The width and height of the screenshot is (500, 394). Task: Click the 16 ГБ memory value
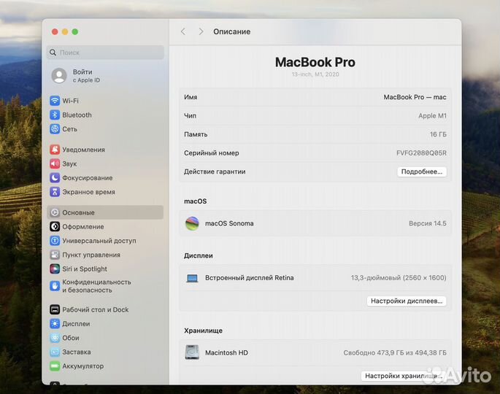pyautogui.click(x=438, y=134)
